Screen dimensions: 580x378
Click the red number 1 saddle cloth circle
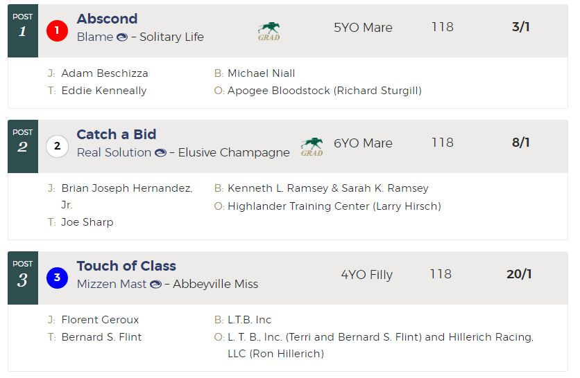tap(57, 30)
